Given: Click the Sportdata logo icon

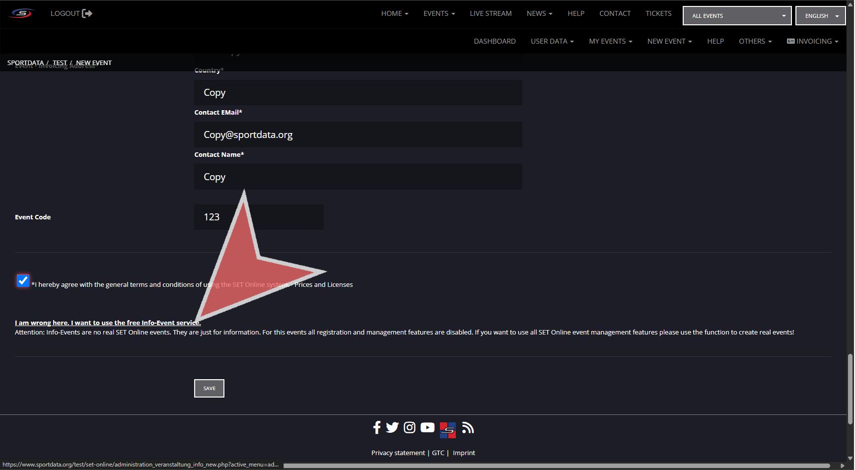Looking at the screenshot, I should pos(22,13).
